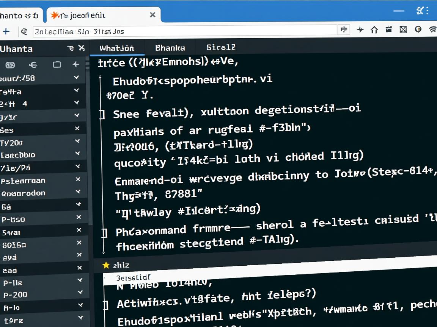
Task: Select the boxed X icon in the toolbar
Action: pos(403,29)
